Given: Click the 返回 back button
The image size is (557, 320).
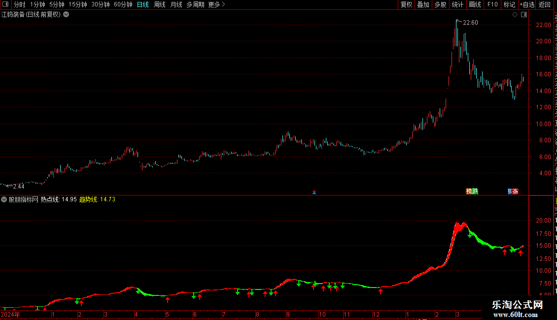Looking at the screenshot, I should 545,4.
